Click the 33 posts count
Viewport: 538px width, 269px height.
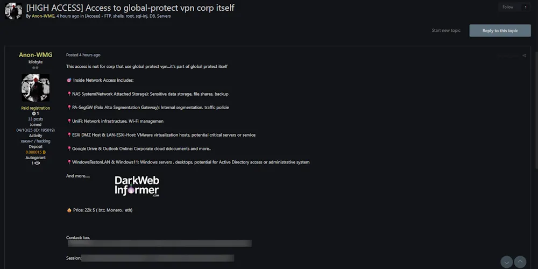(x=36, y=119)
